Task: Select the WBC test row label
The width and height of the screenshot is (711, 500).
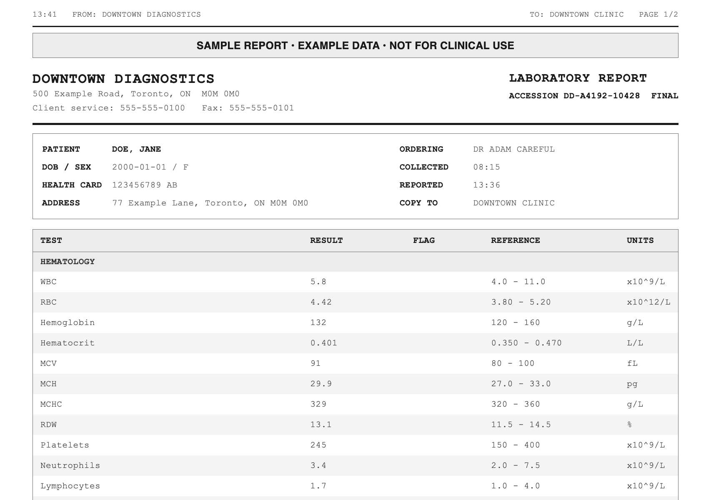Action: (48, 282)
